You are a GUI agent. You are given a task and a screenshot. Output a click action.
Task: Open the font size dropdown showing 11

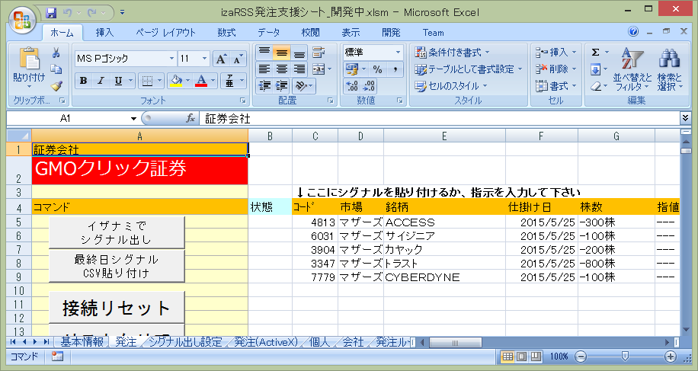pos(205,59)
